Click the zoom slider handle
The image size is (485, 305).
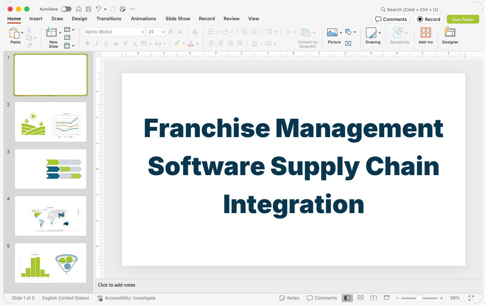coord(419,298)
